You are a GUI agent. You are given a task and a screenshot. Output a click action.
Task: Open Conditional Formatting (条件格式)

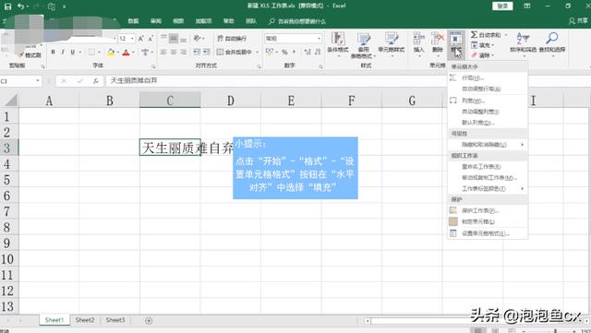point(338,44)
